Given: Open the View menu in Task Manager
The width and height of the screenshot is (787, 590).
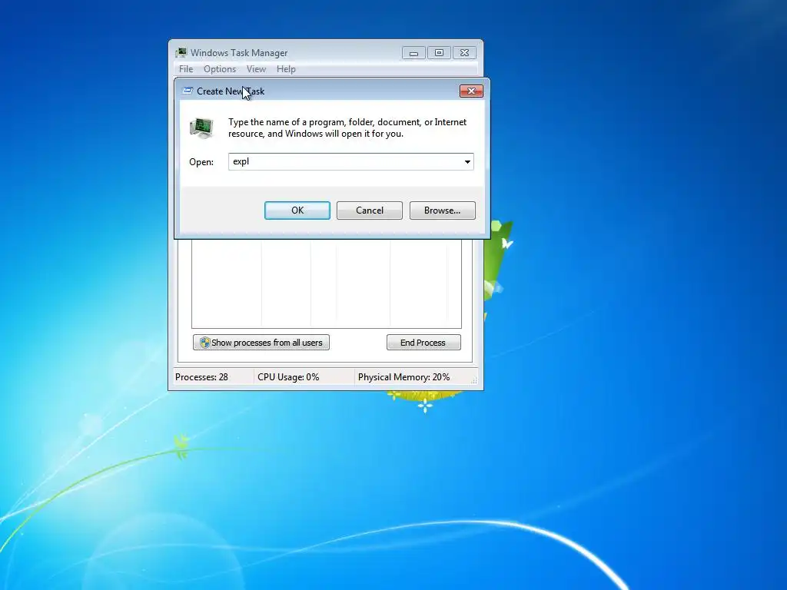Looking at the screenshot, I should click(x=256, y=68).
